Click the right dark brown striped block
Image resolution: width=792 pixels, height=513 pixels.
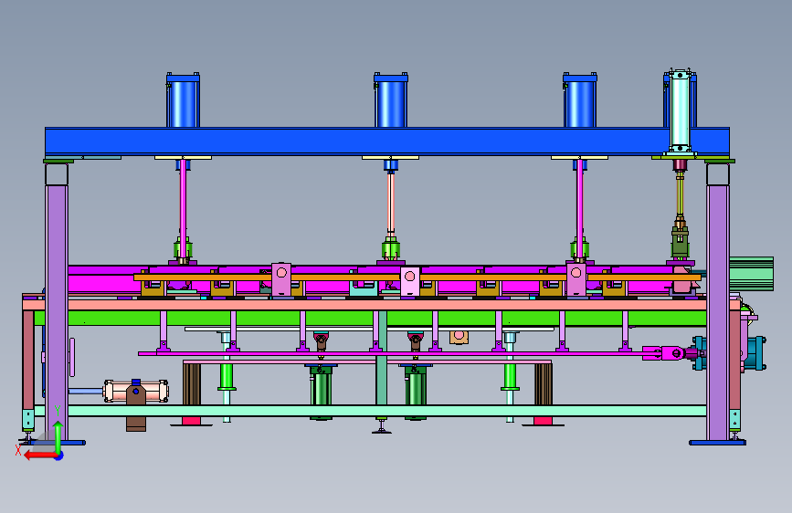[543, 383]
